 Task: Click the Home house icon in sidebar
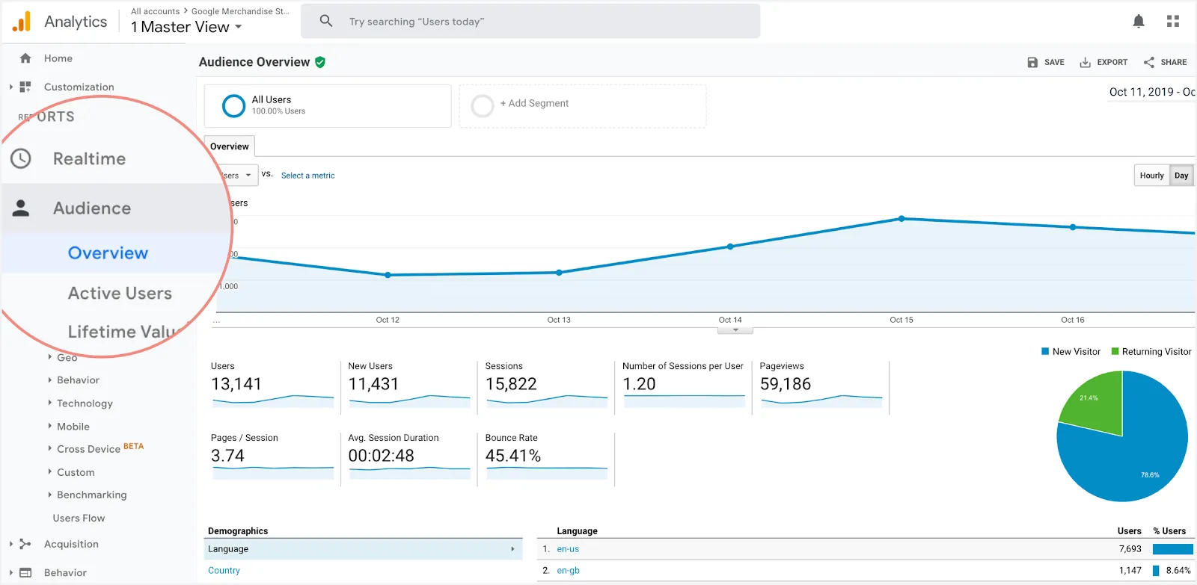pyautogui.click(x=25, y=58)
